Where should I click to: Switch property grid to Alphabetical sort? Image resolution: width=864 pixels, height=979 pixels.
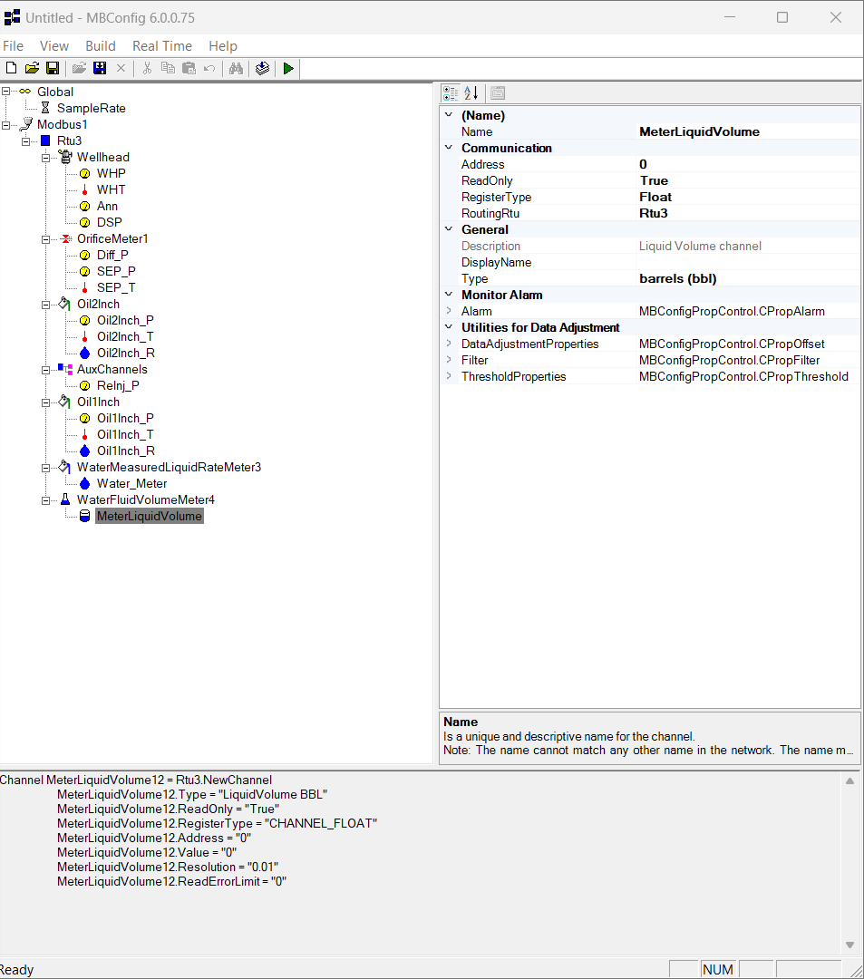[471, 92]
